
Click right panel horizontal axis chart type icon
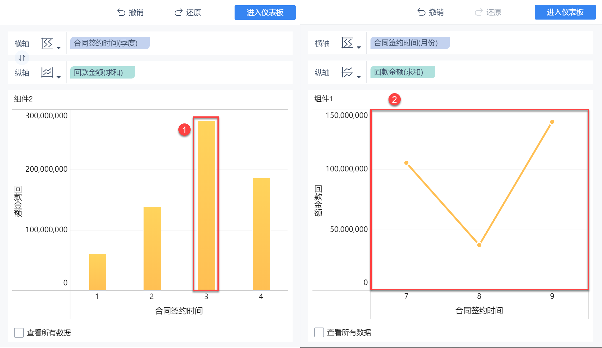point(347,43)
